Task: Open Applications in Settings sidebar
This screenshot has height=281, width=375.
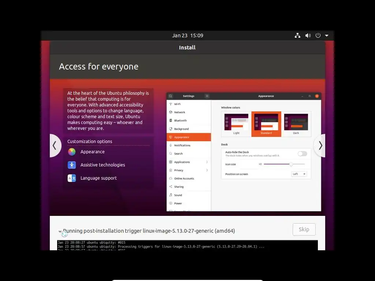Action: [x=189, y=162]
